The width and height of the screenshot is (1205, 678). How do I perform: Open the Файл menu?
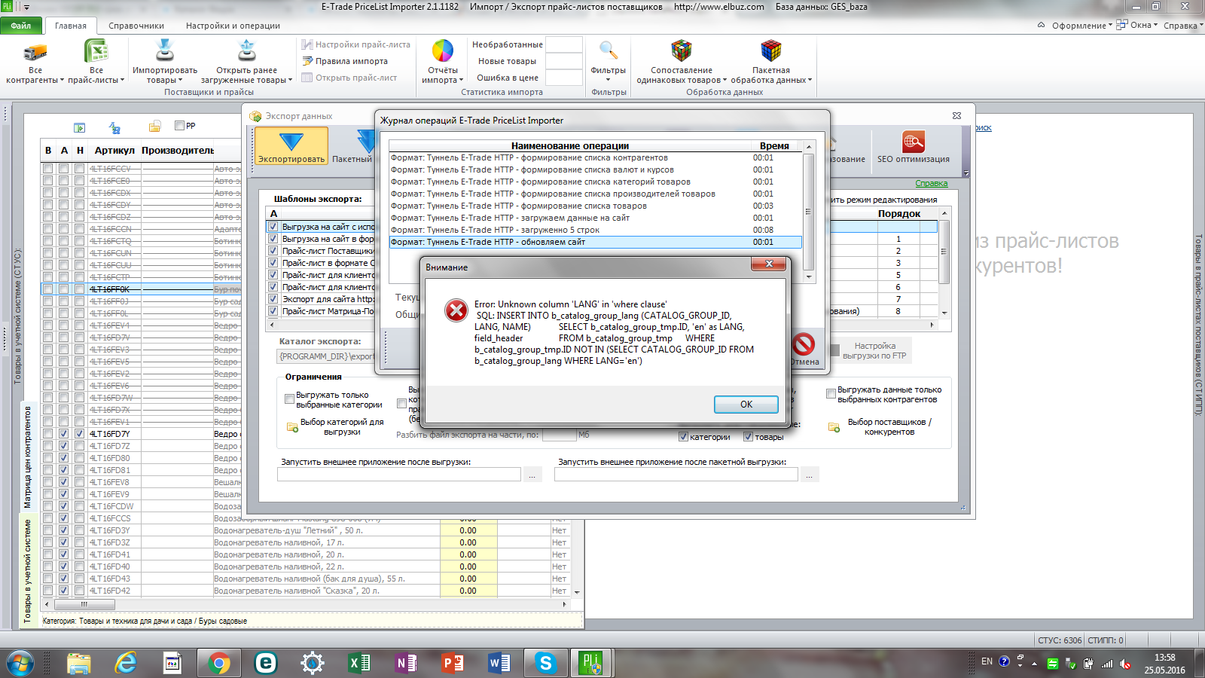click(x=21, y=26)
